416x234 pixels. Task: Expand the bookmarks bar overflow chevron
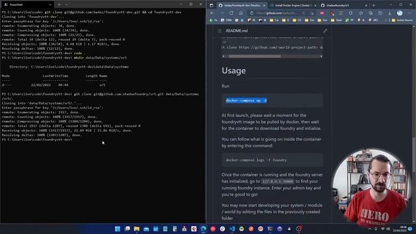(x=385, y=20)
